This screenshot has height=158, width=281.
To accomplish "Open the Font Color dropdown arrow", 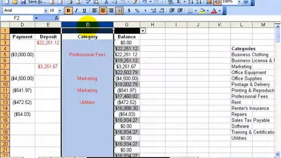I will coord(220,11).
